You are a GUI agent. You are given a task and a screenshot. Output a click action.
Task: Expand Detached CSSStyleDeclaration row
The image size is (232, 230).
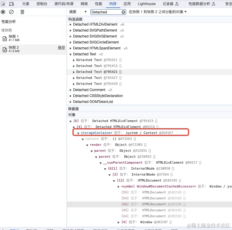71,96
